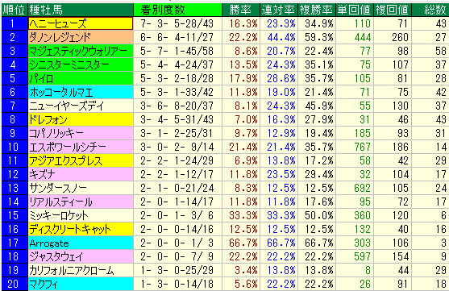Select the sire マクフィ
The image size is (449, 291).
tap(81, 284)
